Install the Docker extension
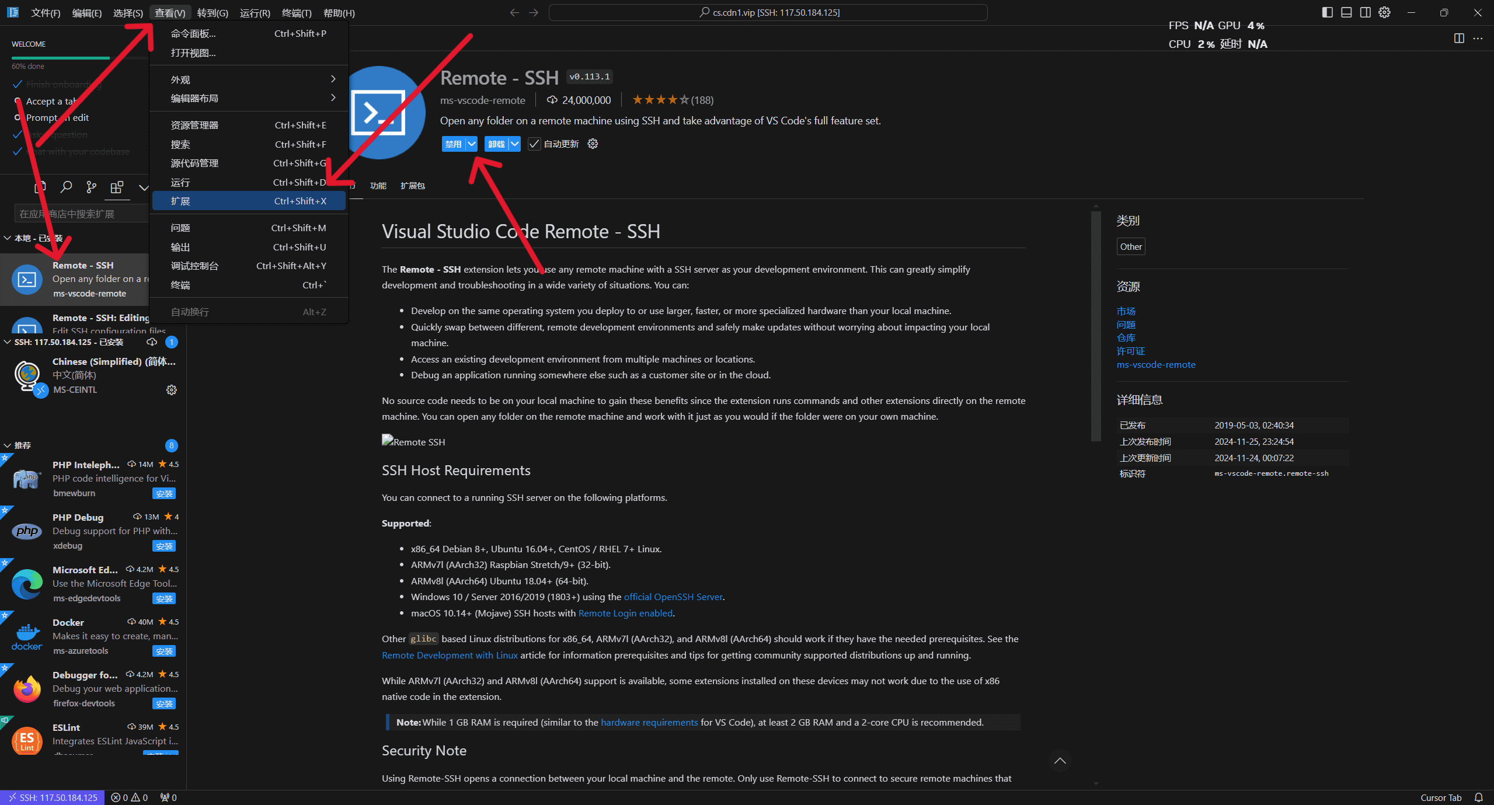 tap(164, 651)
